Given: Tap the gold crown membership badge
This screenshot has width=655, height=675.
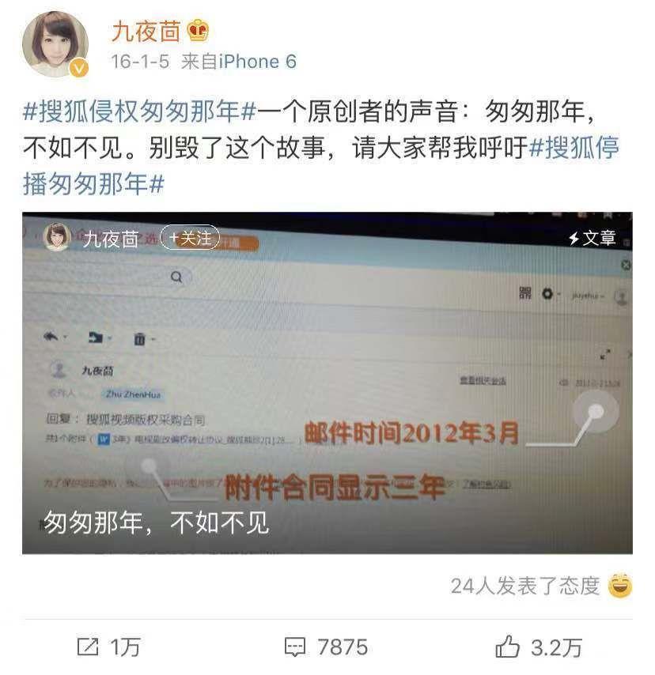Looking at the screenshot, I should [199, 31].
